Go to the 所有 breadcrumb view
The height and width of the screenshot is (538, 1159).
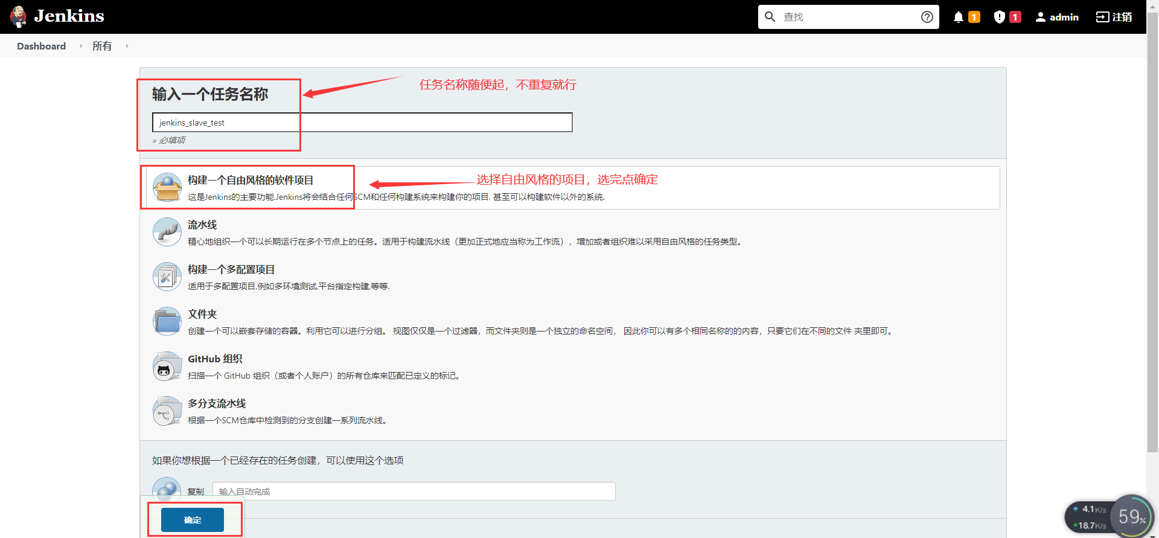tap(102, 46)
